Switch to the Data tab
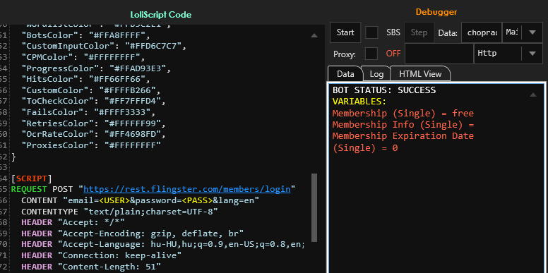The width and height of the screenshot is (548, 273). pyautogui.click(x=345, y=74)
